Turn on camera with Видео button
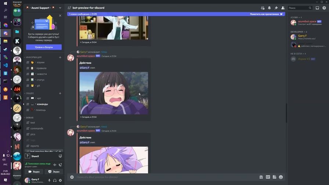 (x=34, y=171)
